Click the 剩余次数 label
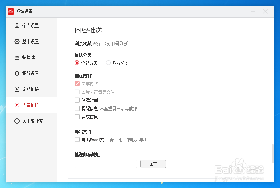Image resolution: width=280 pixels, height=188 pixels. tap(83, 44)
